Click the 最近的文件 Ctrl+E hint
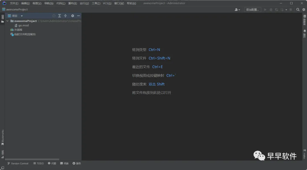 [x=148, y=67]
